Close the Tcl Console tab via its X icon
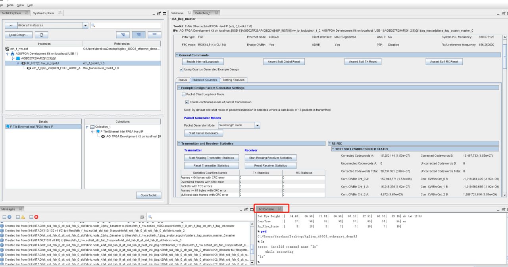Screen dimensions: 508x267 click(279, 209)
